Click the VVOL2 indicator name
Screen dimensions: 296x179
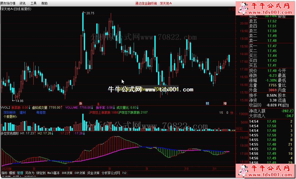[5, 108]
